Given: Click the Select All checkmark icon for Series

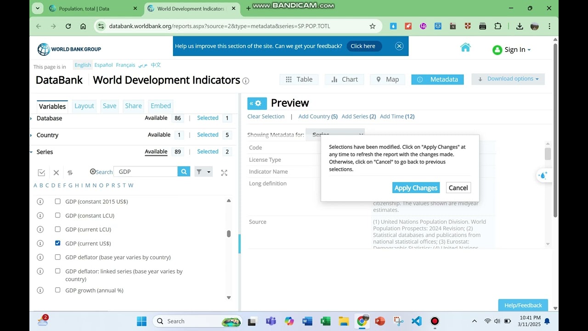Looking at the screenshot, I should point(41,173).
